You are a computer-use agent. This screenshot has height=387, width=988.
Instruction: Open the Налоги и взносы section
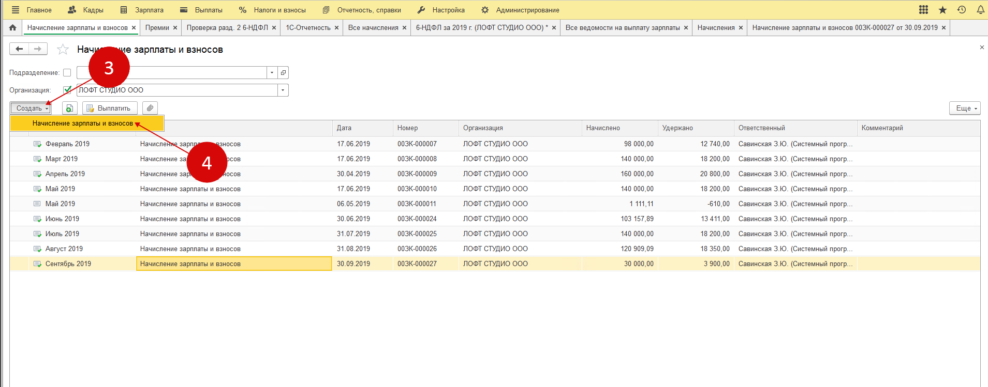click(x=272, y=10)
